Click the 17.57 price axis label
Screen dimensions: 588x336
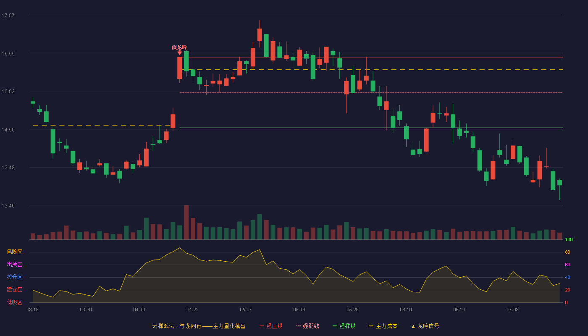pyautogui.click(x=8, y=16)
